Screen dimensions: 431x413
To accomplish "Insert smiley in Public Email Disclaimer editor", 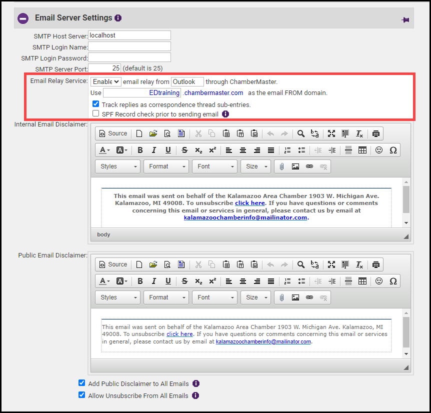I will click(x=379, y=281).
